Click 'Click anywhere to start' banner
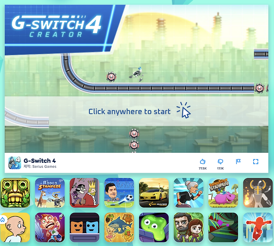Viewport: 274px width, 246px height. tap(136, 111)
